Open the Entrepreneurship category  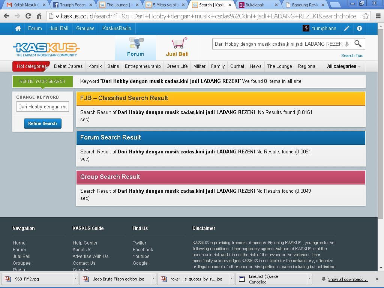tap(143, 66)
